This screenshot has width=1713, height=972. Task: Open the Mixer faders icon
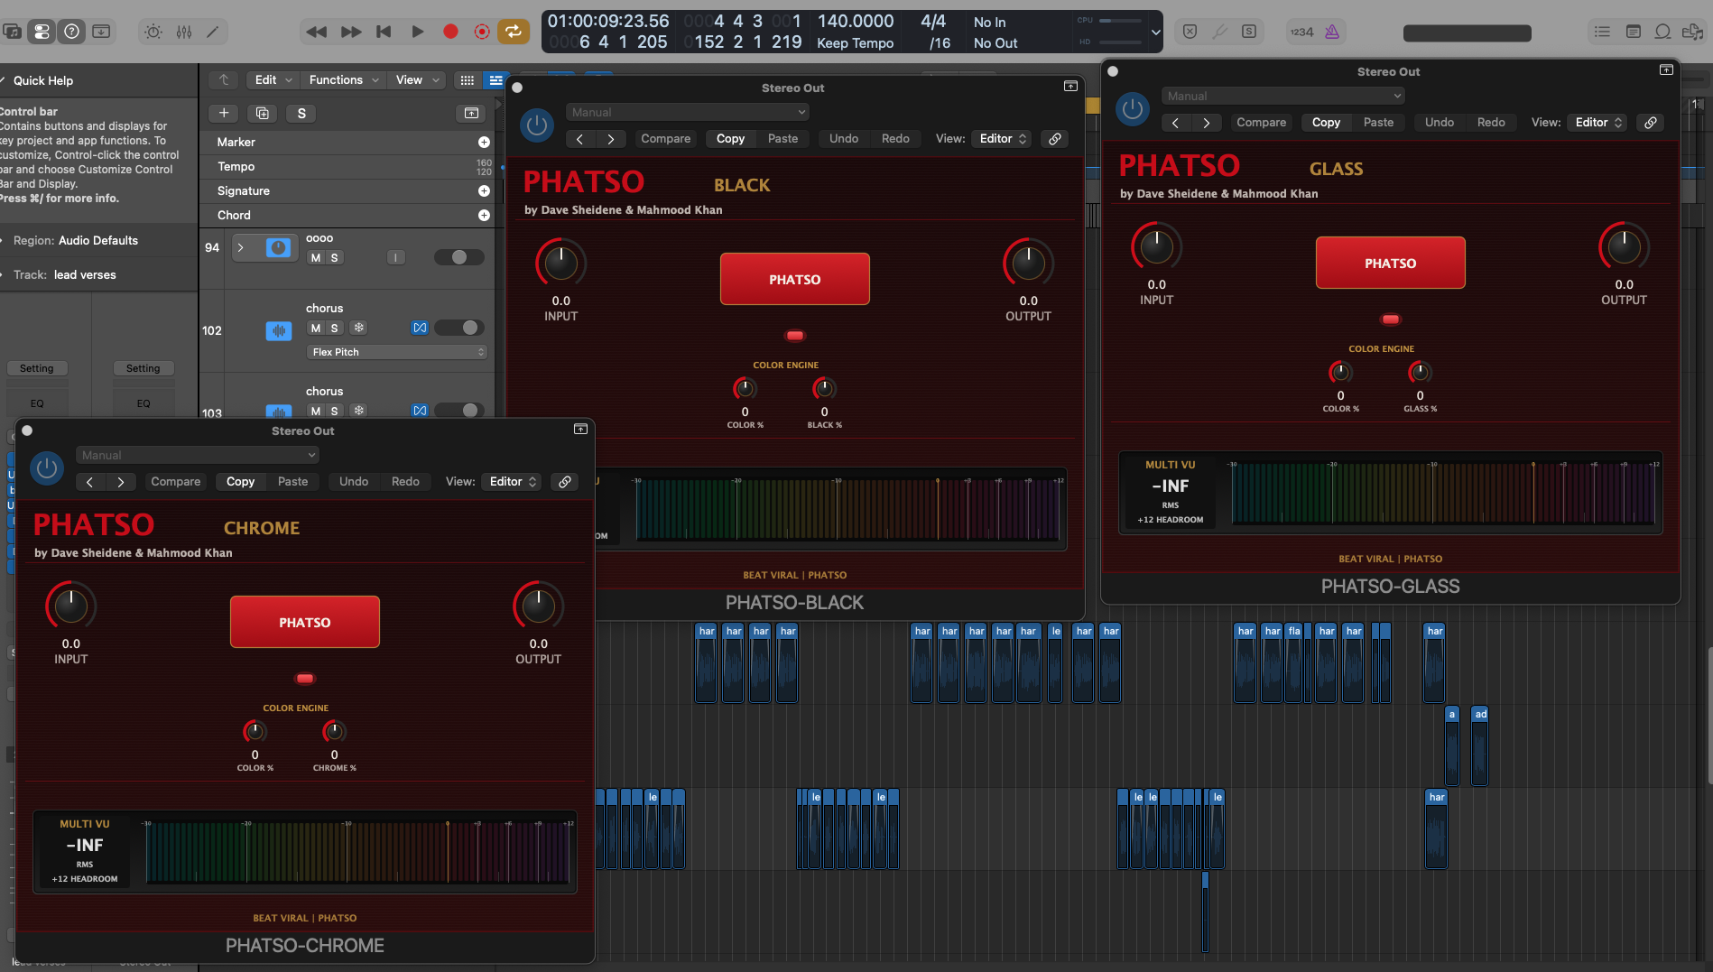pos(184,32)
